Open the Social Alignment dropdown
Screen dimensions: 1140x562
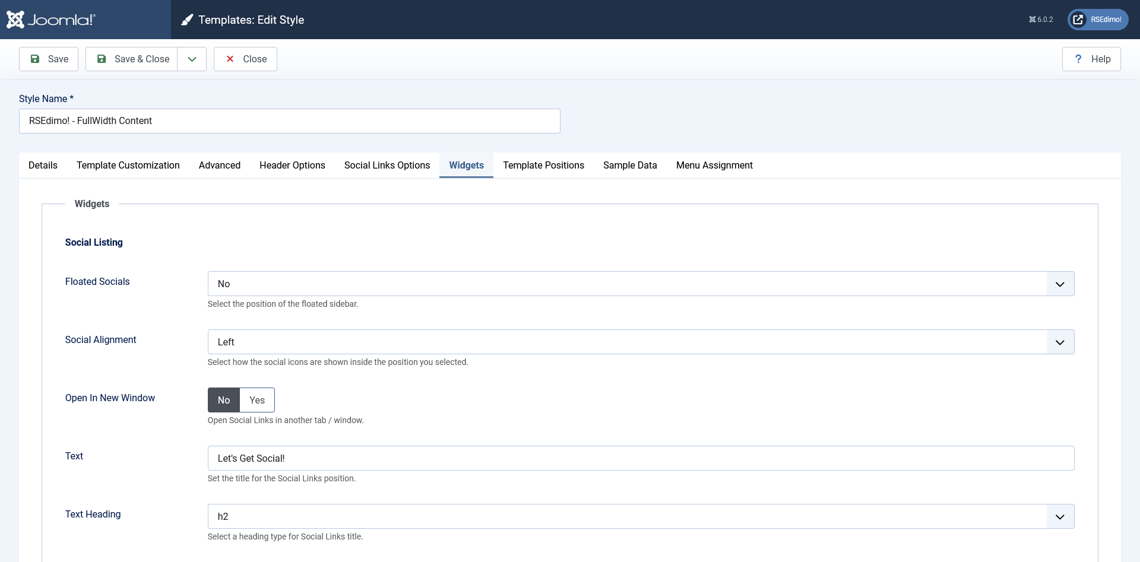(x=640, y=342)
